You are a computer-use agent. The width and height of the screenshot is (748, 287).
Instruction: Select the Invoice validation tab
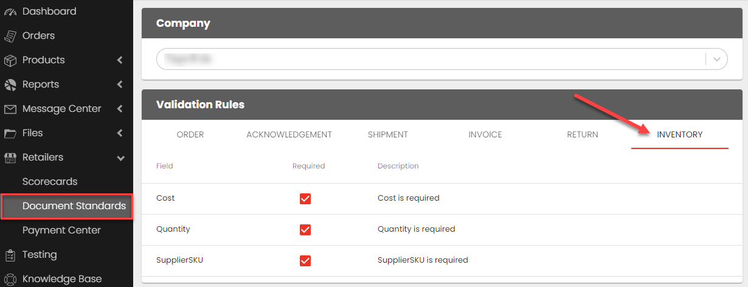[485, 134]
